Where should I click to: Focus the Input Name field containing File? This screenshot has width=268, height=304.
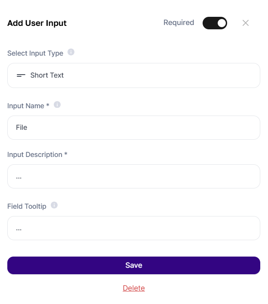134,128
